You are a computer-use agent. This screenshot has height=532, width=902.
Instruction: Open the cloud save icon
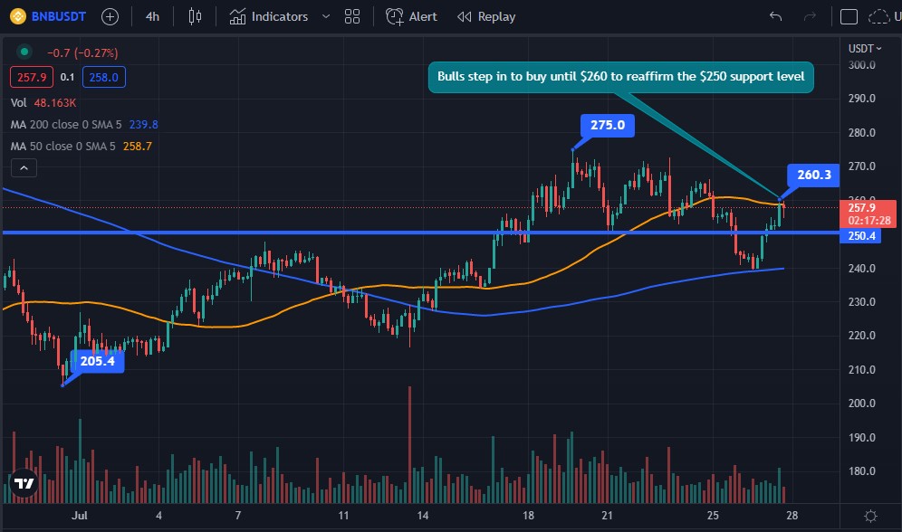[x=878, y=16]
